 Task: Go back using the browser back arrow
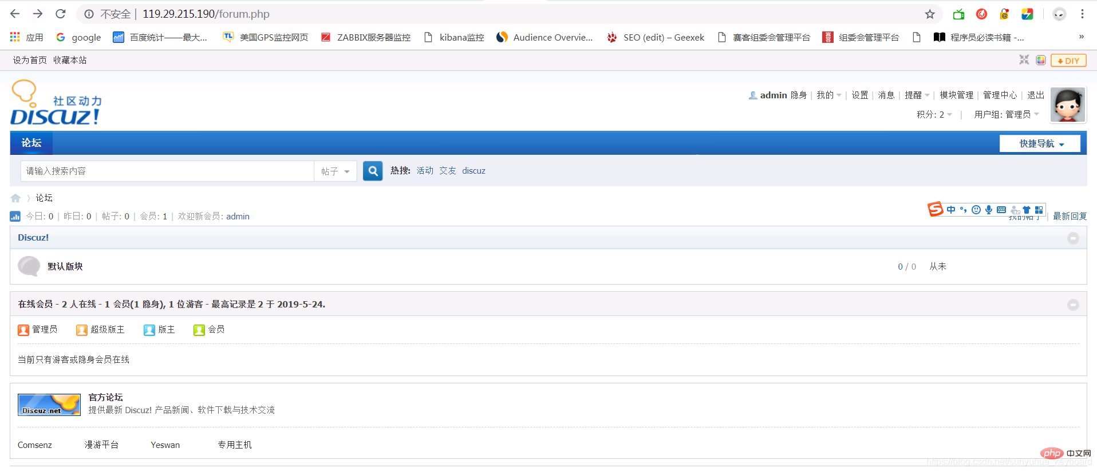point(15,14)
